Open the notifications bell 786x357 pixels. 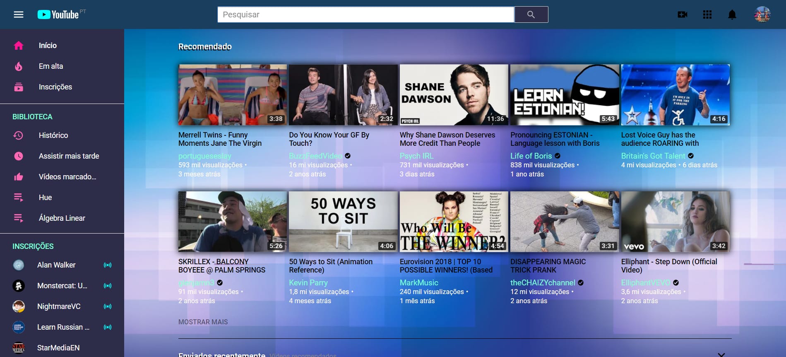[x=732, y=14]
